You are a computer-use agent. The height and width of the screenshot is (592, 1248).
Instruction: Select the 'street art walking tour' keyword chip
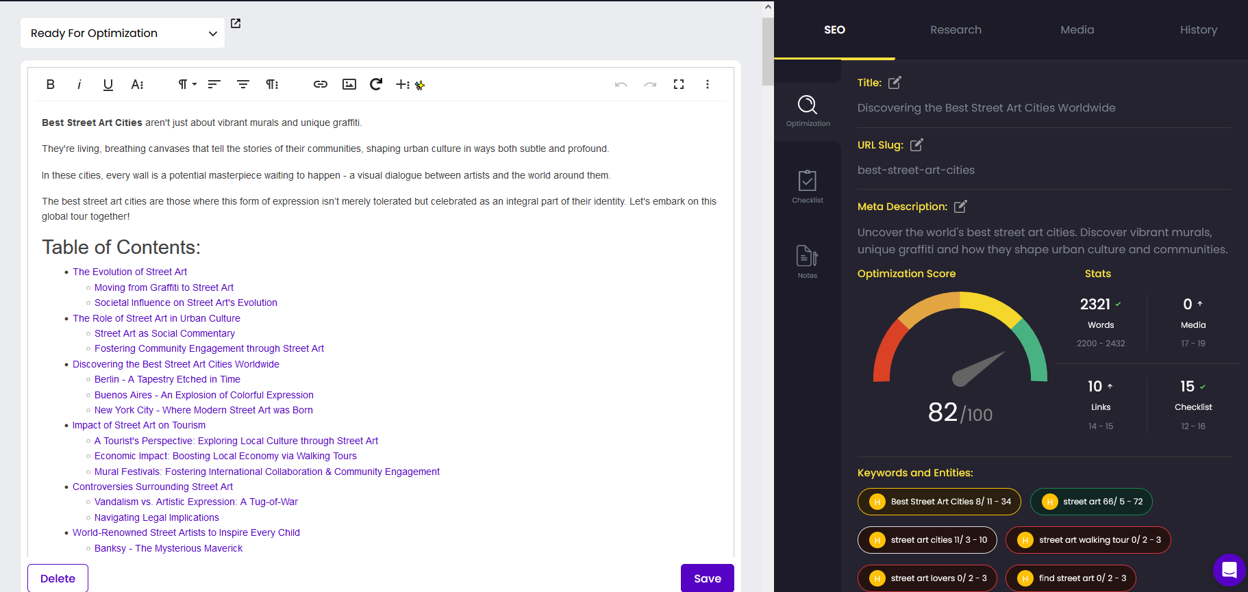pyautogui.click(x=1088, y=540)
